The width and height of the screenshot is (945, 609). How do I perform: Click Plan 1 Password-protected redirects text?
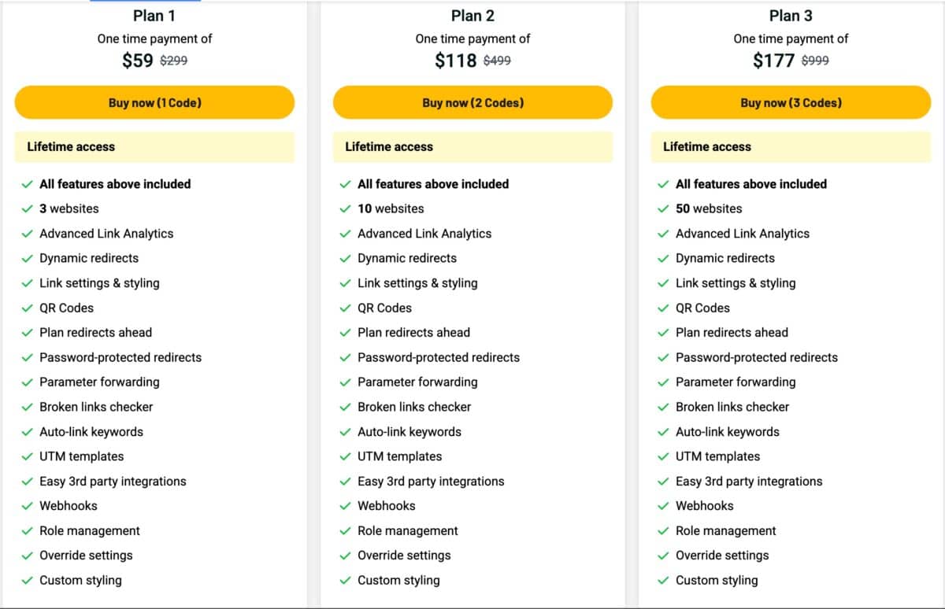pyautogui.click(x=120, y=357)
